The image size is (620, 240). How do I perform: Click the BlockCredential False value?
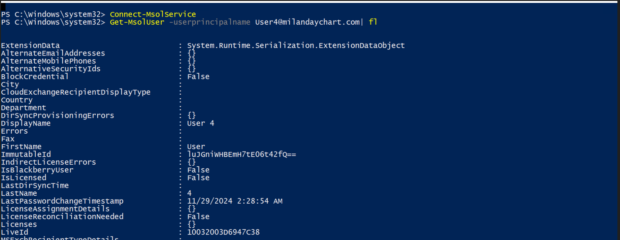[198, 77]
